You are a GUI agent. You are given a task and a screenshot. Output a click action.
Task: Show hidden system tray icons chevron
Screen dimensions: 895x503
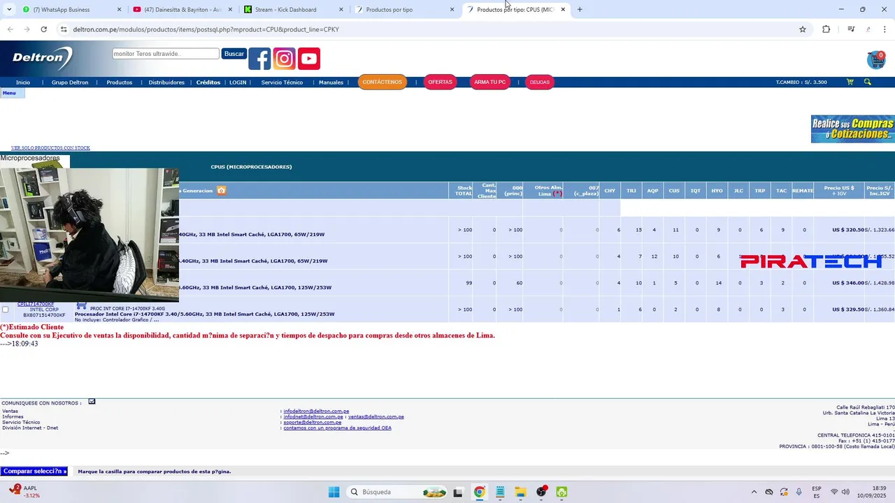[x=754, y=492]
